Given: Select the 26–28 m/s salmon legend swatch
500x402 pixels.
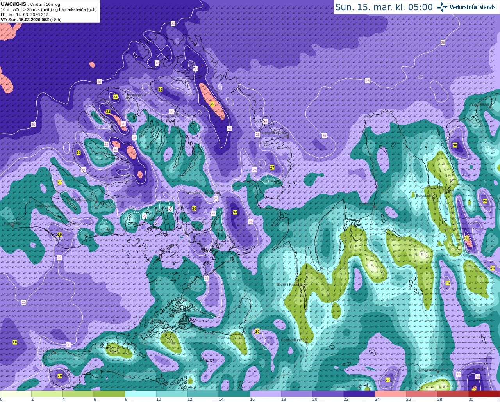Looking at the screenshot, I should [x=422, y=394].
